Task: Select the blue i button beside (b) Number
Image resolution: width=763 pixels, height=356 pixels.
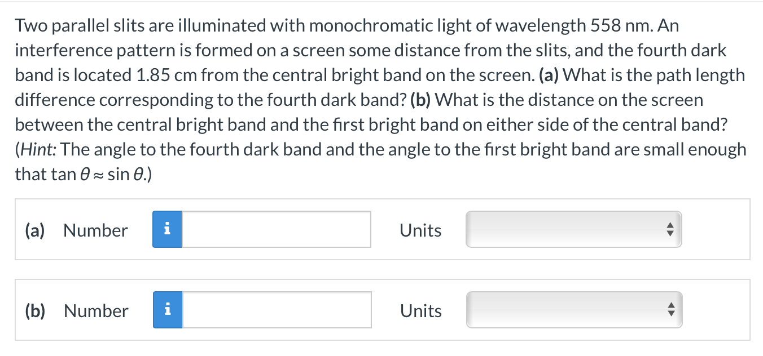Action: pos(167,310)
